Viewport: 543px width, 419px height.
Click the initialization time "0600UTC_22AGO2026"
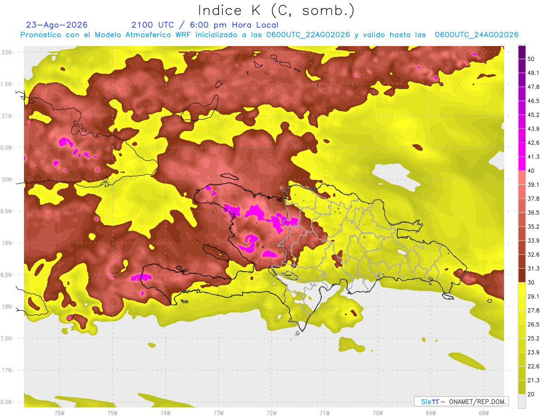click(308, 35)
